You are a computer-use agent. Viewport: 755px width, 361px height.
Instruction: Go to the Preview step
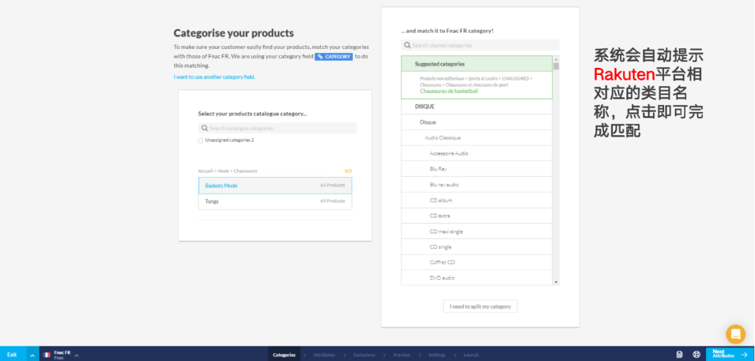click(401, 355)
